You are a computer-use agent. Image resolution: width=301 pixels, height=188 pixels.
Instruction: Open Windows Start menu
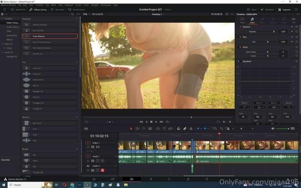[3, 185]
